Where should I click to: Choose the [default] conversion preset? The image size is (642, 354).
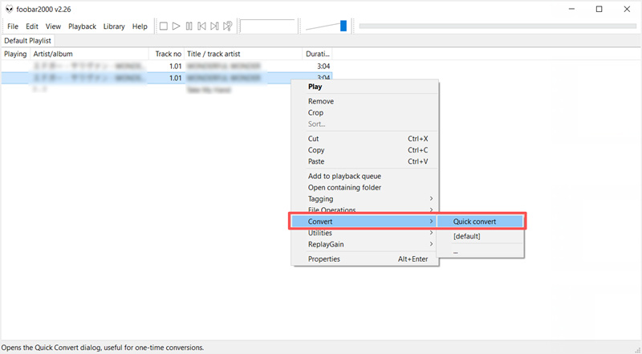tap(480, 236)
